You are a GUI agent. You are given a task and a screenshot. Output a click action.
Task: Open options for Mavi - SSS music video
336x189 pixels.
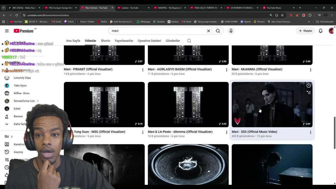(x=311, y=132)
